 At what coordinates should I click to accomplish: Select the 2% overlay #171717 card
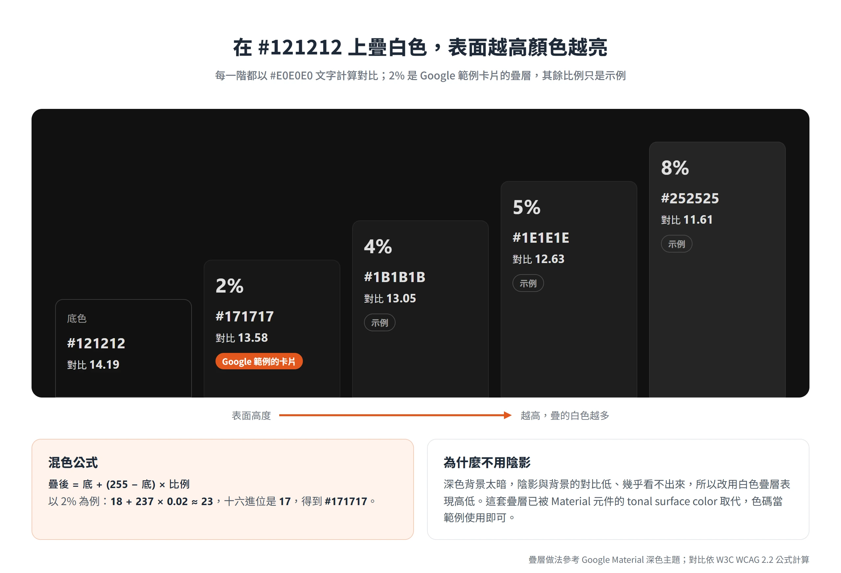272,328
